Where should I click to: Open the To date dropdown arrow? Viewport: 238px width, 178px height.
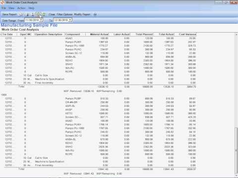point(70,20)
